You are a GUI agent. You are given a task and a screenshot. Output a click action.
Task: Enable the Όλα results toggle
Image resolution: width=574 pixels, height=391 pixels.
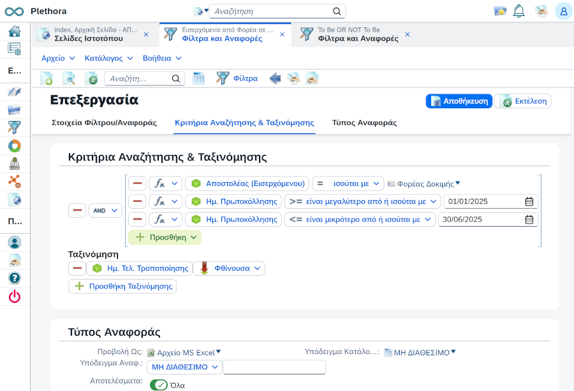click(159, 385)
